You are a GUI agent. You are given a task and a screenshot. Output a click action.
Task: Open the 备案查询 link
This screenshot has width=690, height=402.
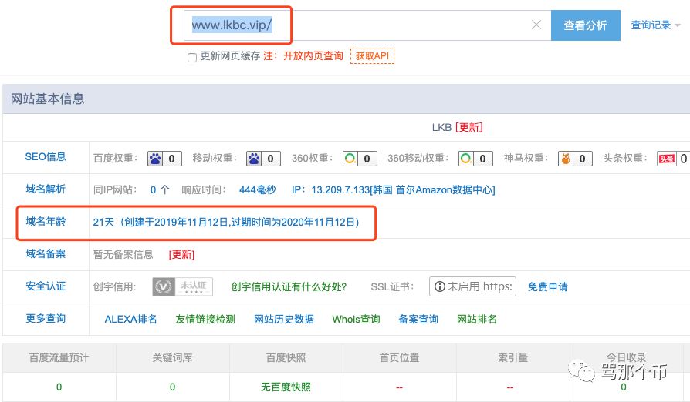418,319
